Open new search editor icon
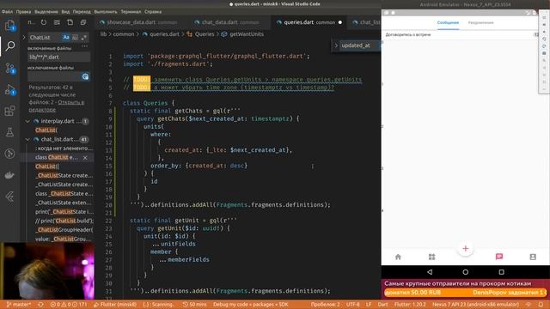 70,22
